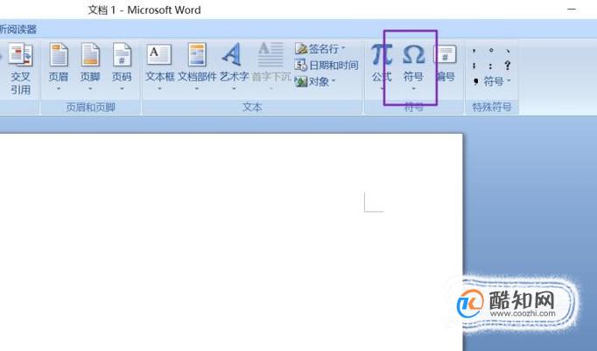Open the 页脚 footer gallery button
The image size is (597, 351).
(90, 67)
